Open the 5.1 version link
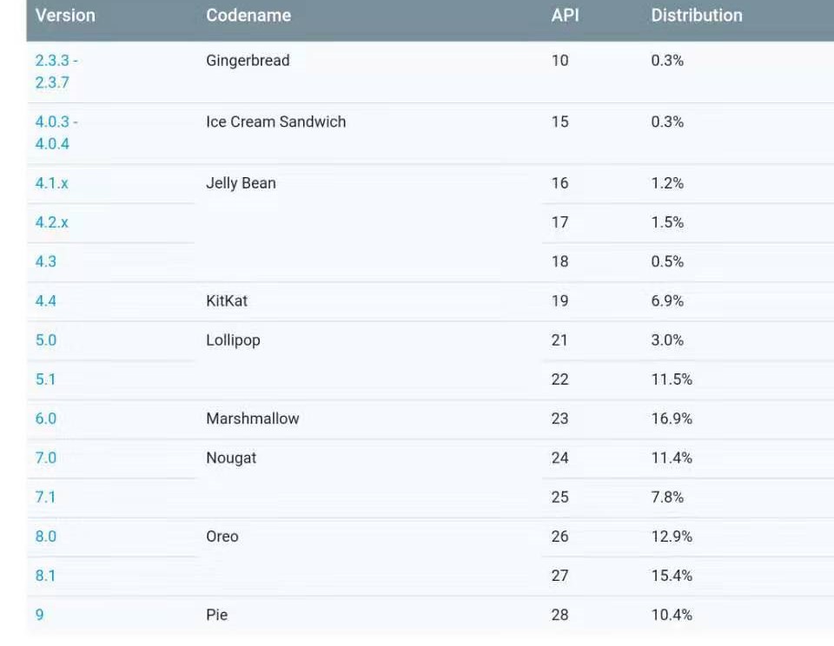 tap(46, 379)
